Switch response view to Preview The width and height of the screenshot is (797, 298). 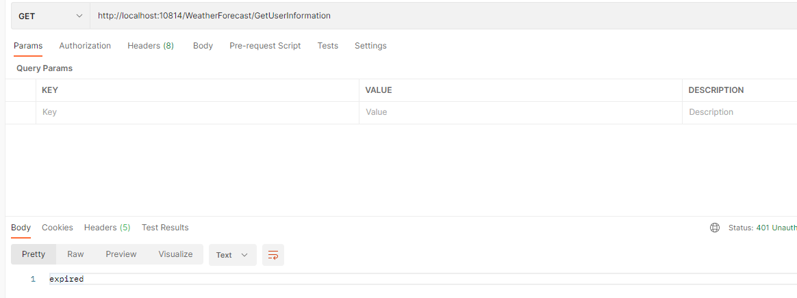coord(121,254)
